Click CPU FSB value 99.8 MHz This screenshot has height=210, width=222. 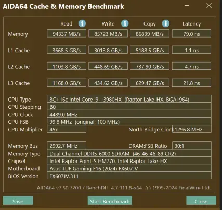click(x=129, y=122)
